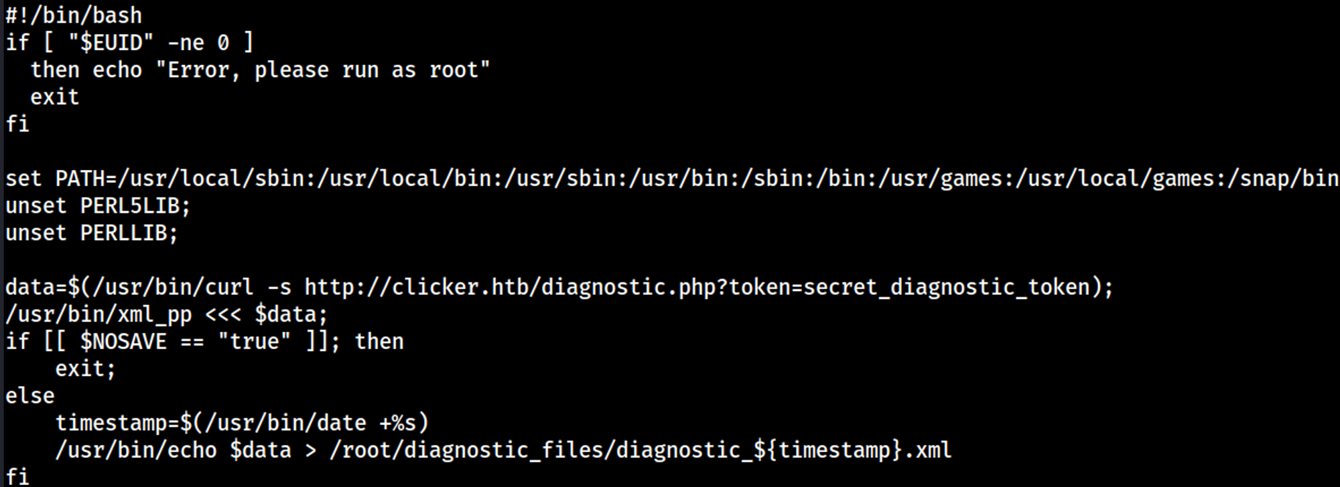Click the /usr/bin/date +%s command
Screen dimensions: 1340x487
309,423
